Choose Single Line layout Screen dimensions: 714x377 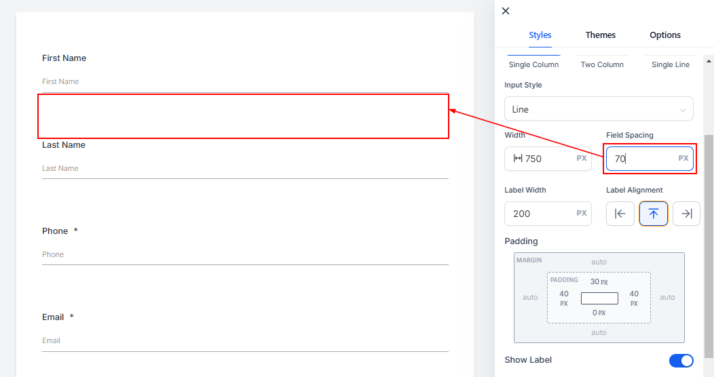pyautogui.click(x=671, y=64)
